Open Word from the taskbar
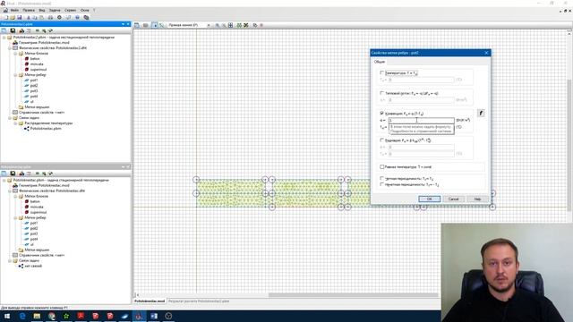This screenshot has height=322, width=573. (x=154, y=316)
